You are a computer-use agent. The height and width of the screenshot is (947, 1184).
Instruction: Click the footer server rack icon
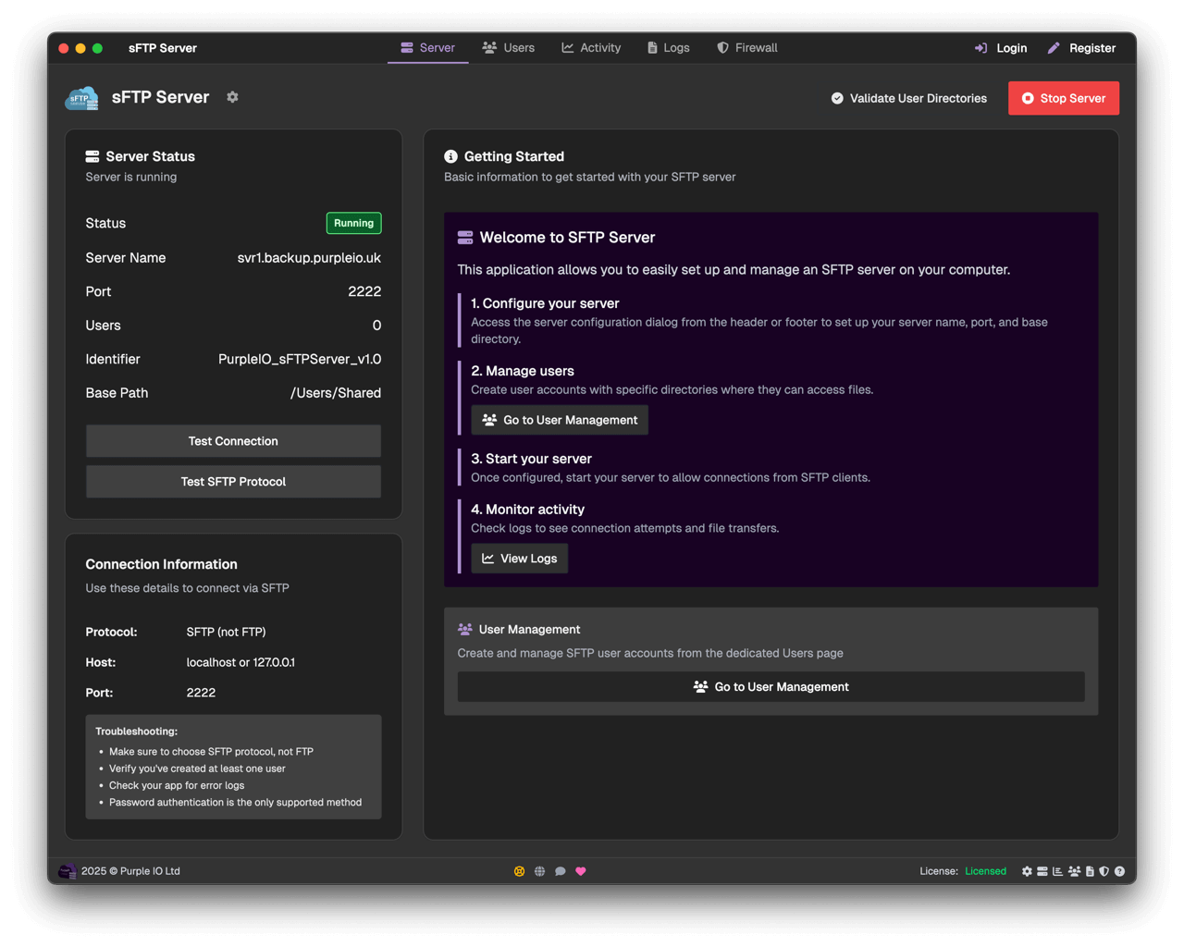[1042, 871]
